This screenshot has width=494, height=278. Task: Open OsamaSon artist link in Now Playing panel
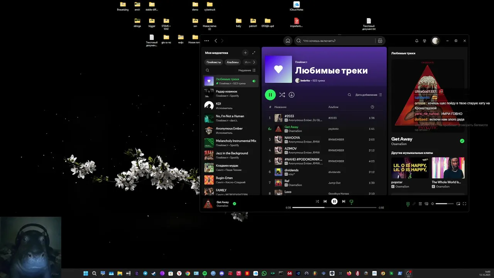399,144
